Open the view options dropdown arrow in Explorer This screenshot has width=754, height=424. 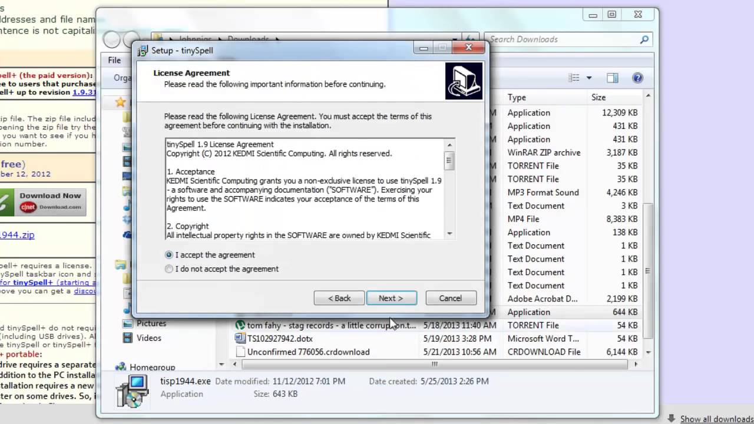pyautogui.click(x=588, y=78)
